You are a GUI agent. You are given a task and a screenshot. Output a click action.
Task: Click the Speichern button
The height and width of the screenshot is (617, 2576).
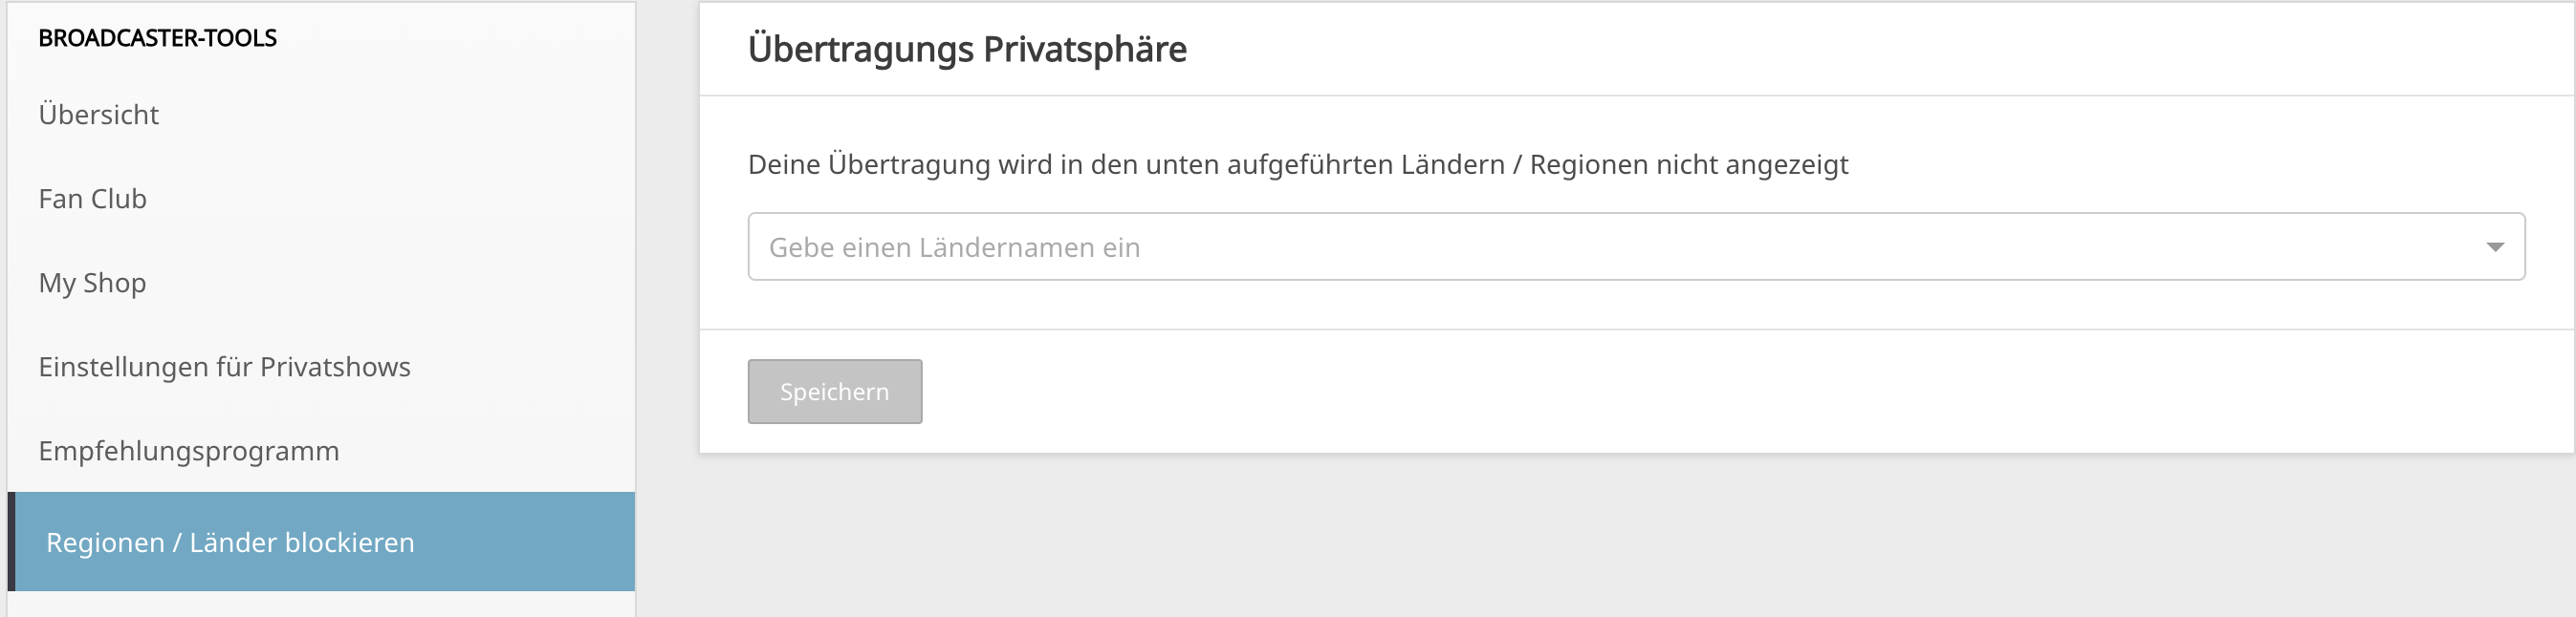click(835, 392)
